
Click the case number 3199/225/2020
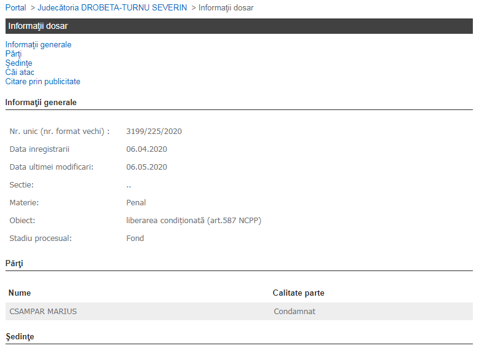[x=154, y=132]
